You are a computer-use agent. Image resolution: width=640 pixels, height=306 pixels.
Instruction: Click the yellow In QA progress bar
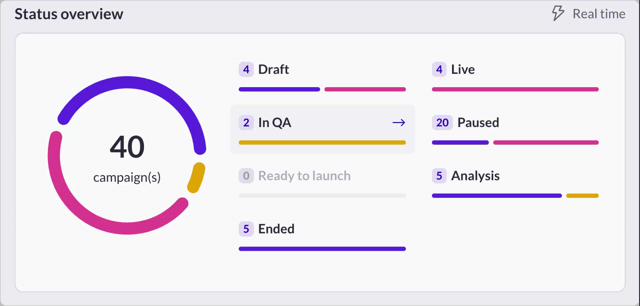click(x=322, y=143)
